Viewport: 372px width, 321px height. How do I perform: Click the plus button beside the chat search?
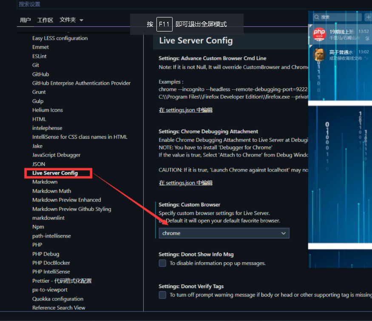pos(369,17)
